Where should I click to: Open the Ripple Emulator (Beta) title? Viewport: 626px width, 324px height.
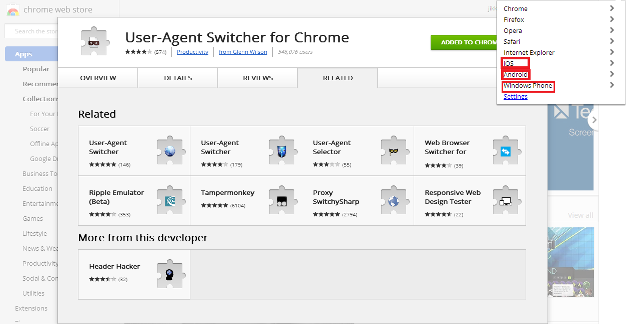tap(116, 197)
